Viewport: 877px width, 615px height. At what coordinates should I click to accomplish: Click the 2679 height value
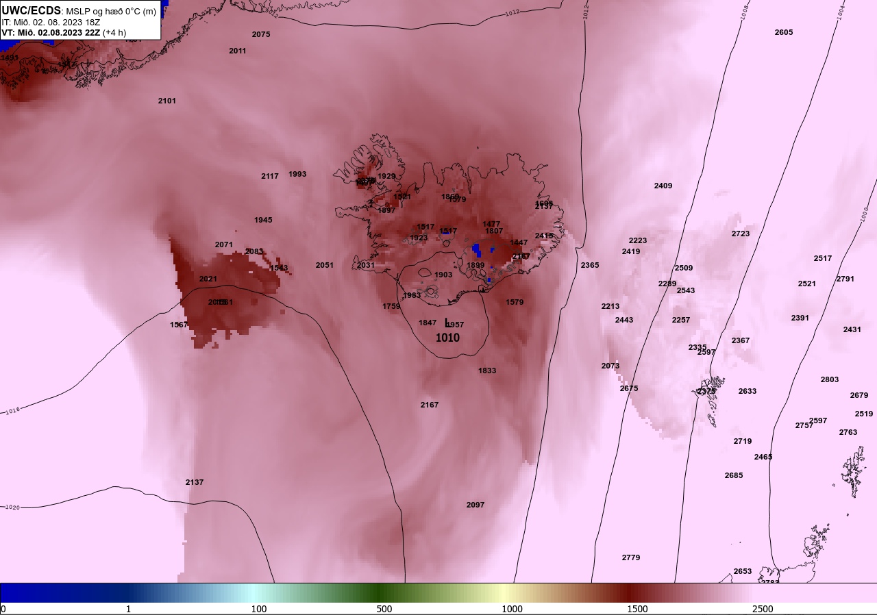pos(859,395)
